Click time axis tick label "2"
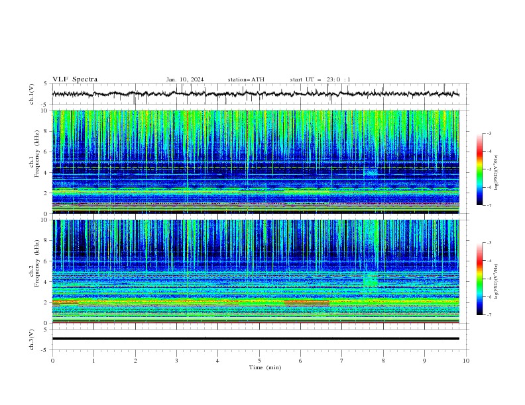This screenshot has width=525, height=405. (x=135, y=361)
